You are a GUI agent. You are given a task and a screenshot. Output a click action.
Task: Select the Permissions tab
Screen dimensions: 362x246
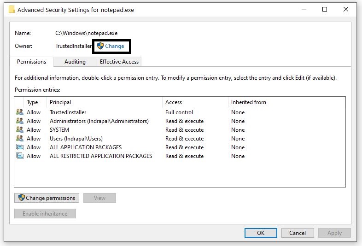click(32, 62)
